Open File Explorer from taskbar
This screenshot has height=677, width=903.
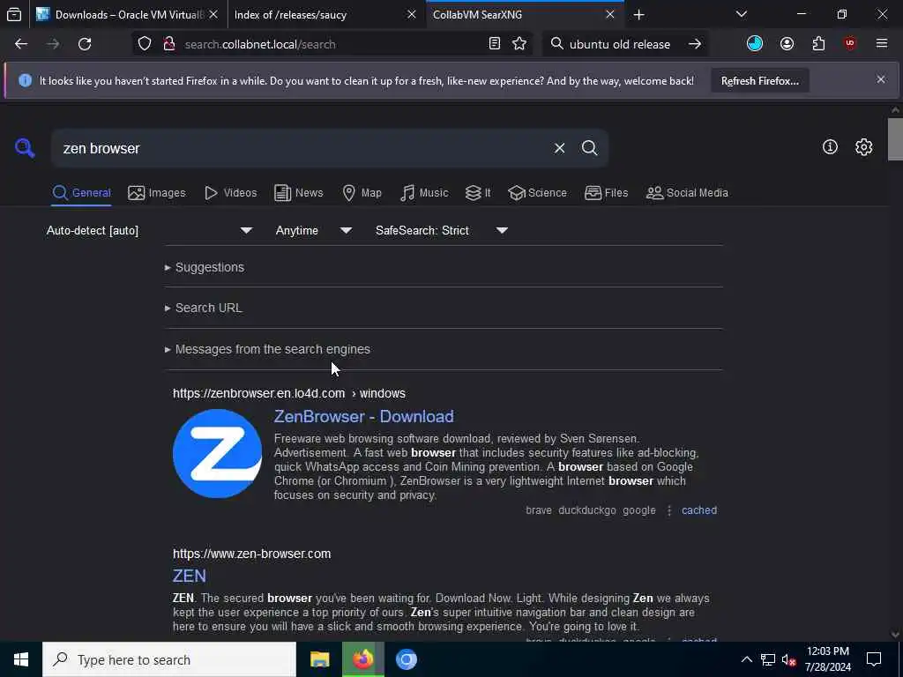pyautogui.click(x=319, y=659)
